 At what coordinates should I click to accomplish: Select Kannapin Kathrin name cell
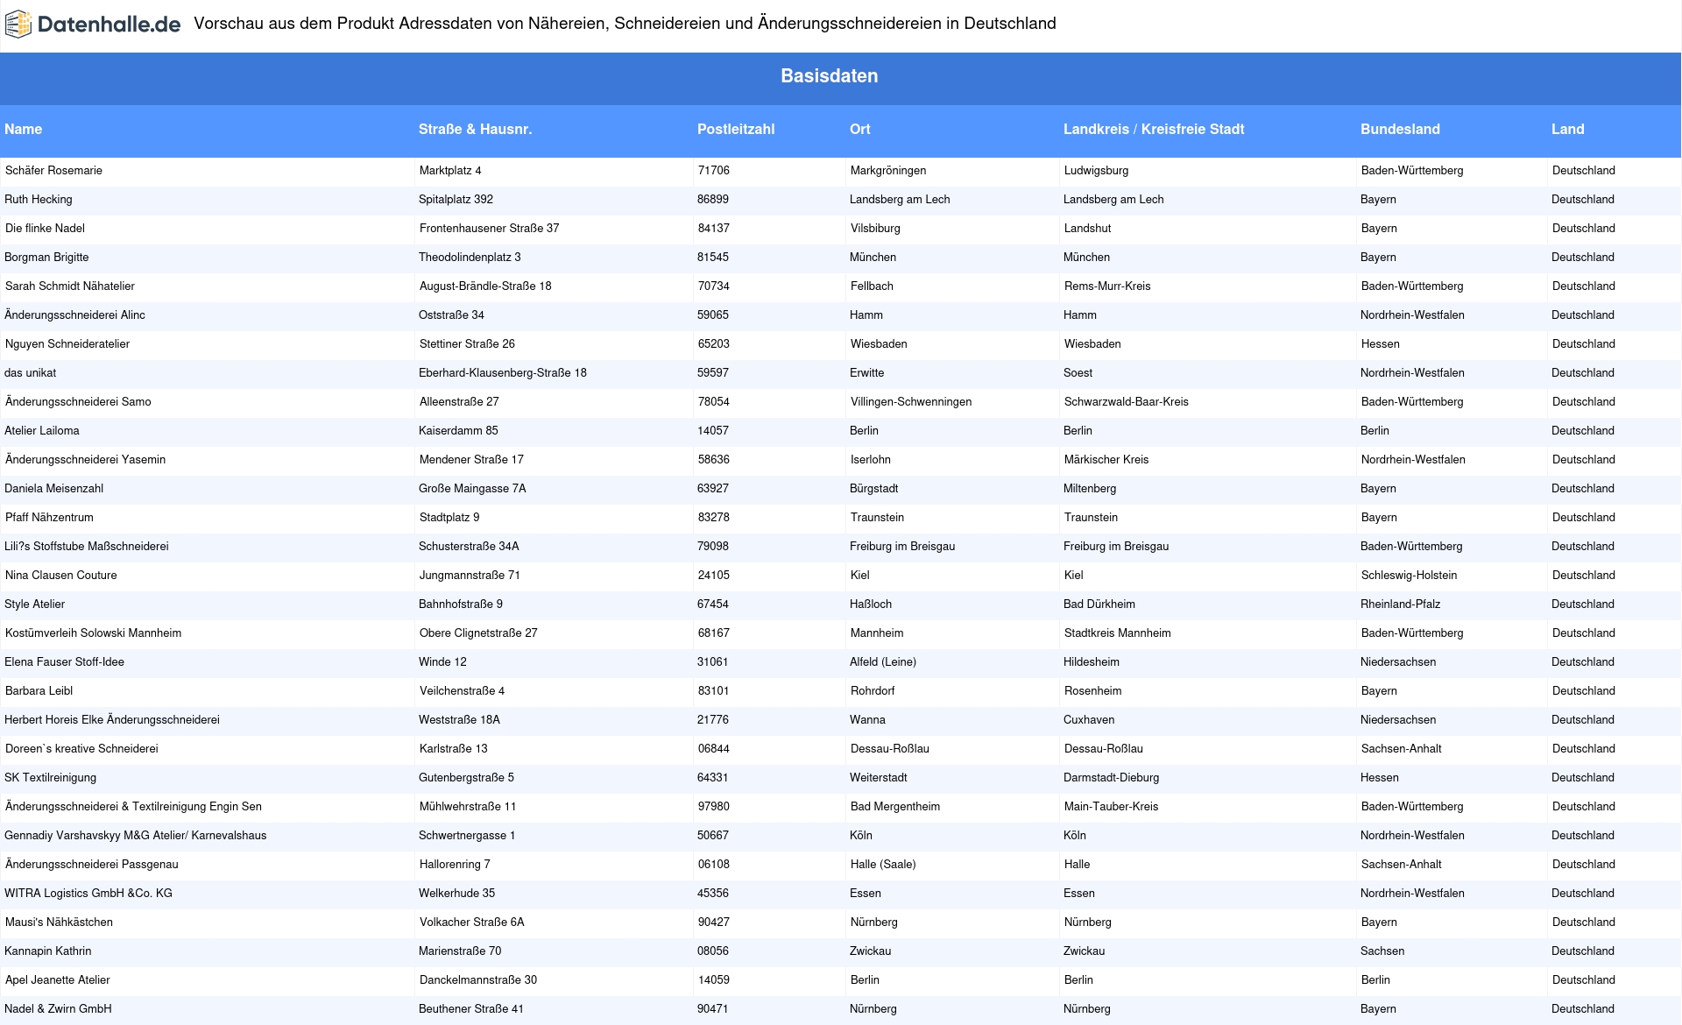47,951
